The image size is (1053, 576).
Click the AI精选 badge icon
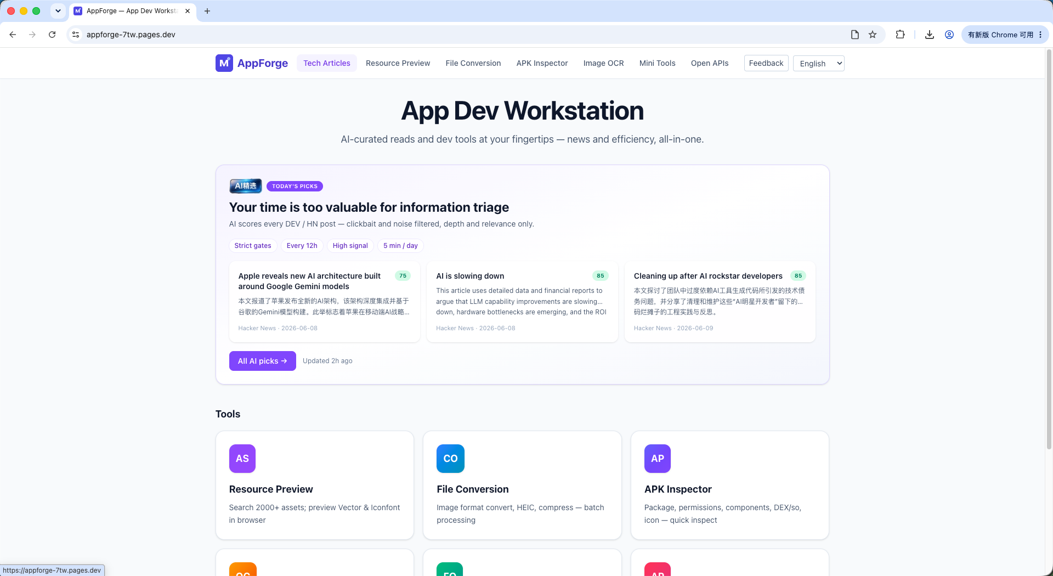(246, 186)
